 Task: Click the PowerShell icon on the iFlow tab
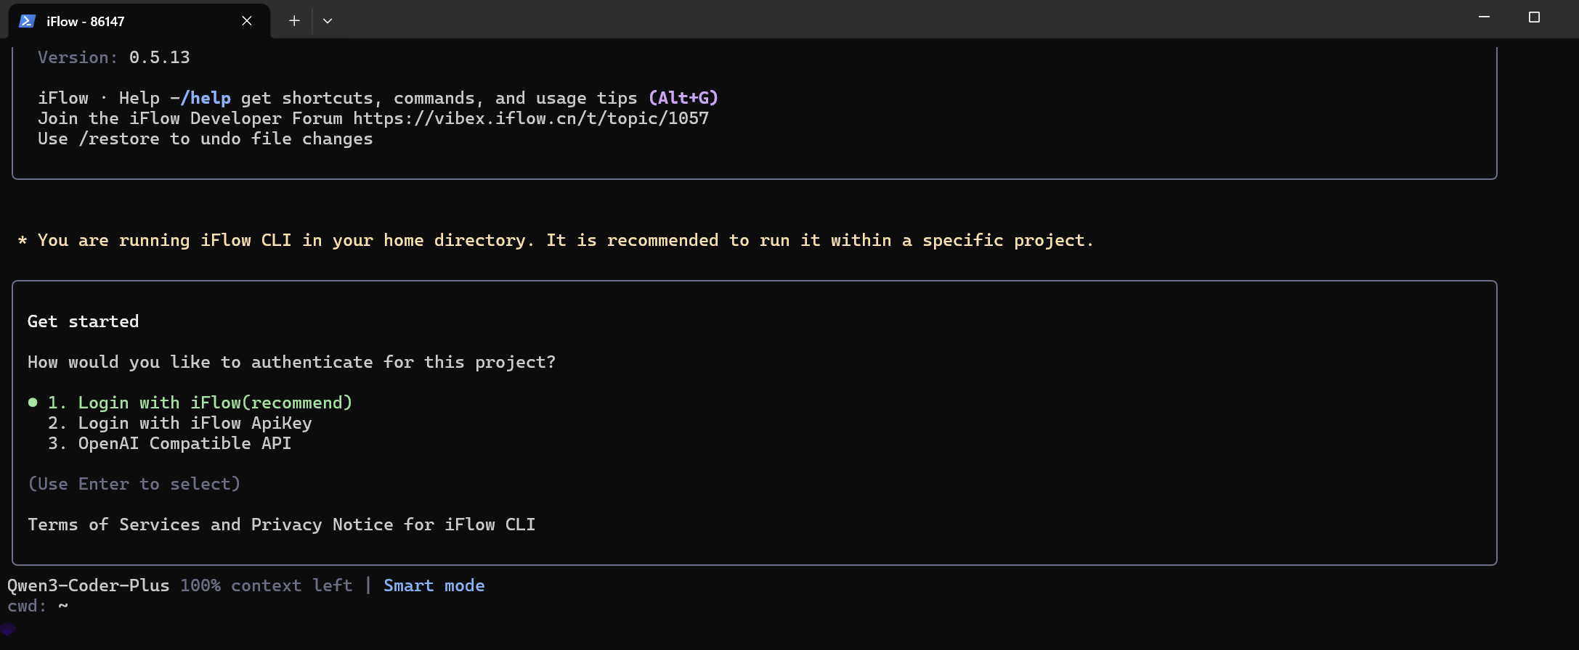(28, 21)
